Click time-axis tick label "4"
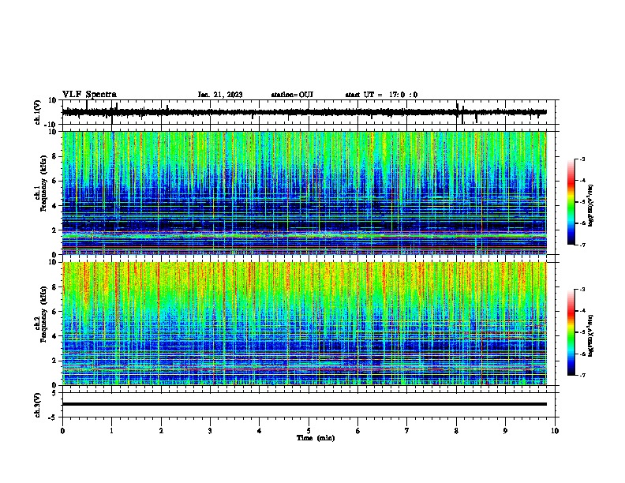Screen dimensions: 625x483 point(260,431)
